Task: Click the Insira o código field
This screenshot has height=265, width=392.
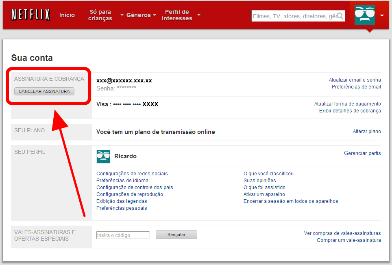Action: point(123,235)
